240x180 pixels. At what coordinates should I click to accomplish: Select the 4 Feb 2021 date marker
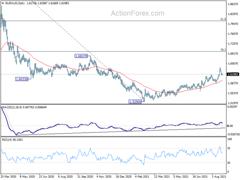tap(142, 177)
